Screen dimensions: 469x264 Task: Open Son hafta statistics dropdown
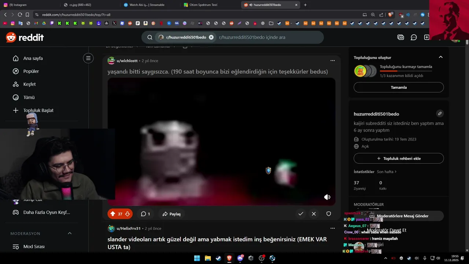pyautogui.click(x=387, y=172)
